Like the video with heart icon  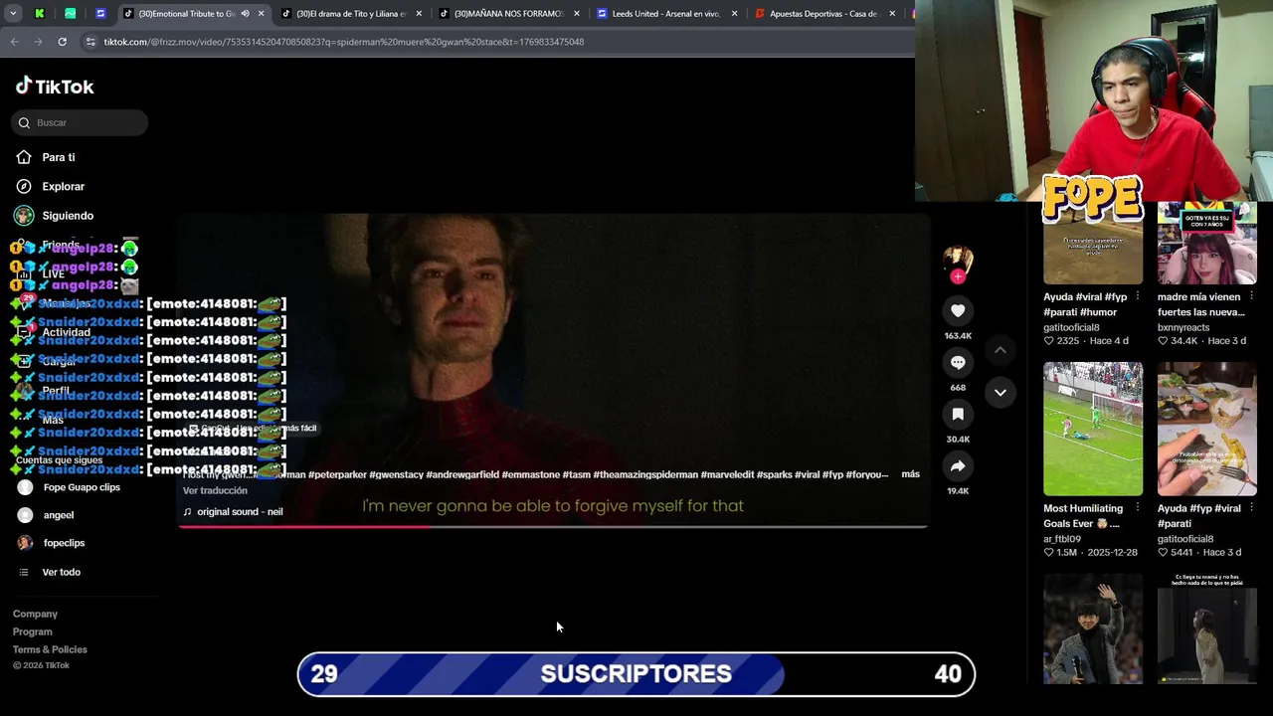958,311
